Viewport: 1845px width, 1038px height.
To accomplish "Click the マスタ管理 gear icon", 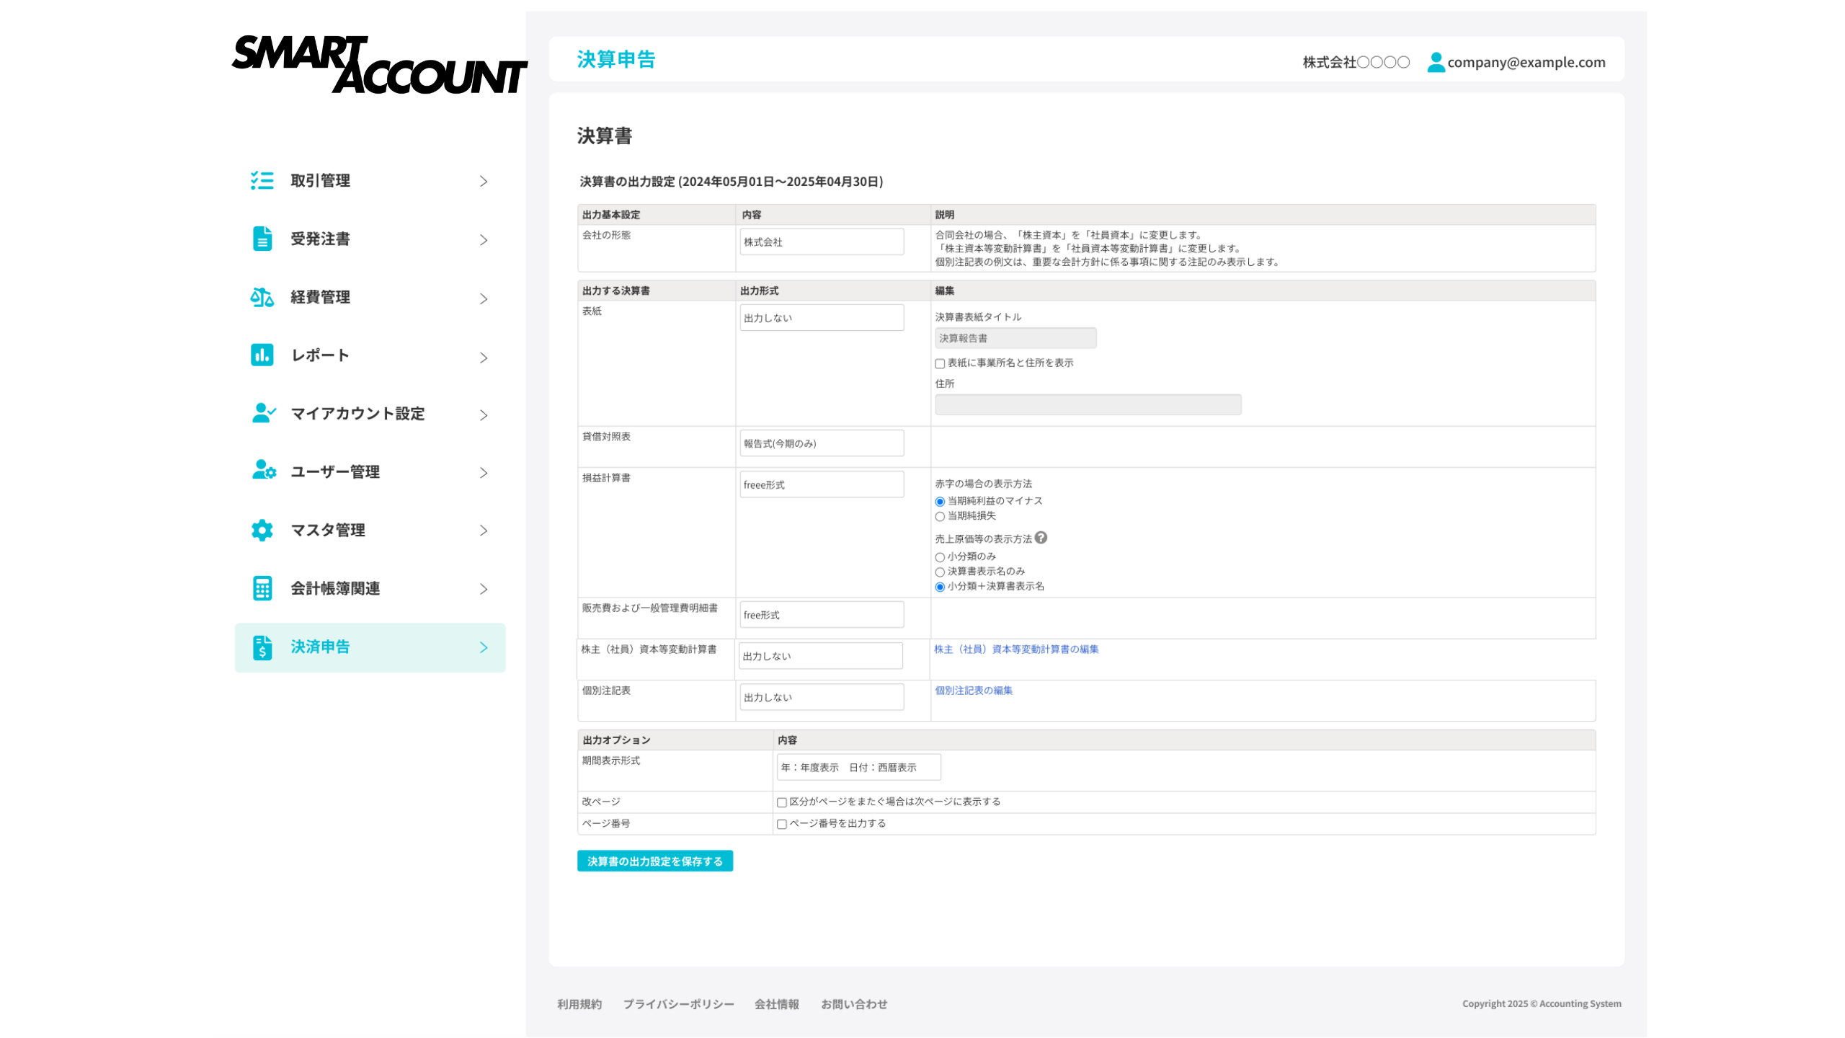I will pos(262,530).
